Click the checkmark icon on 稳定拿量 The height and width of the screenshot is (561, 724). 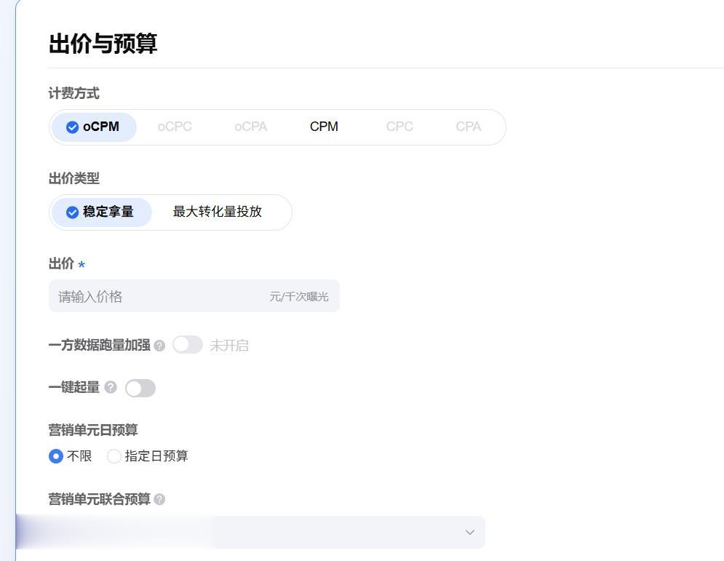[x=73, y=212]
